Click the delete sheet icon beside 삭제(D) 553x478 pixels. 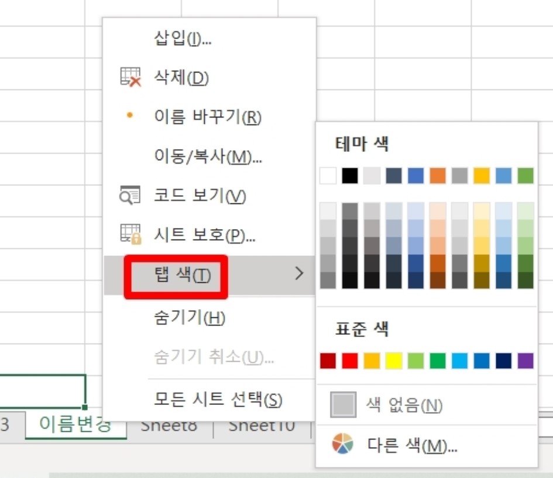(x=130, y=77)
